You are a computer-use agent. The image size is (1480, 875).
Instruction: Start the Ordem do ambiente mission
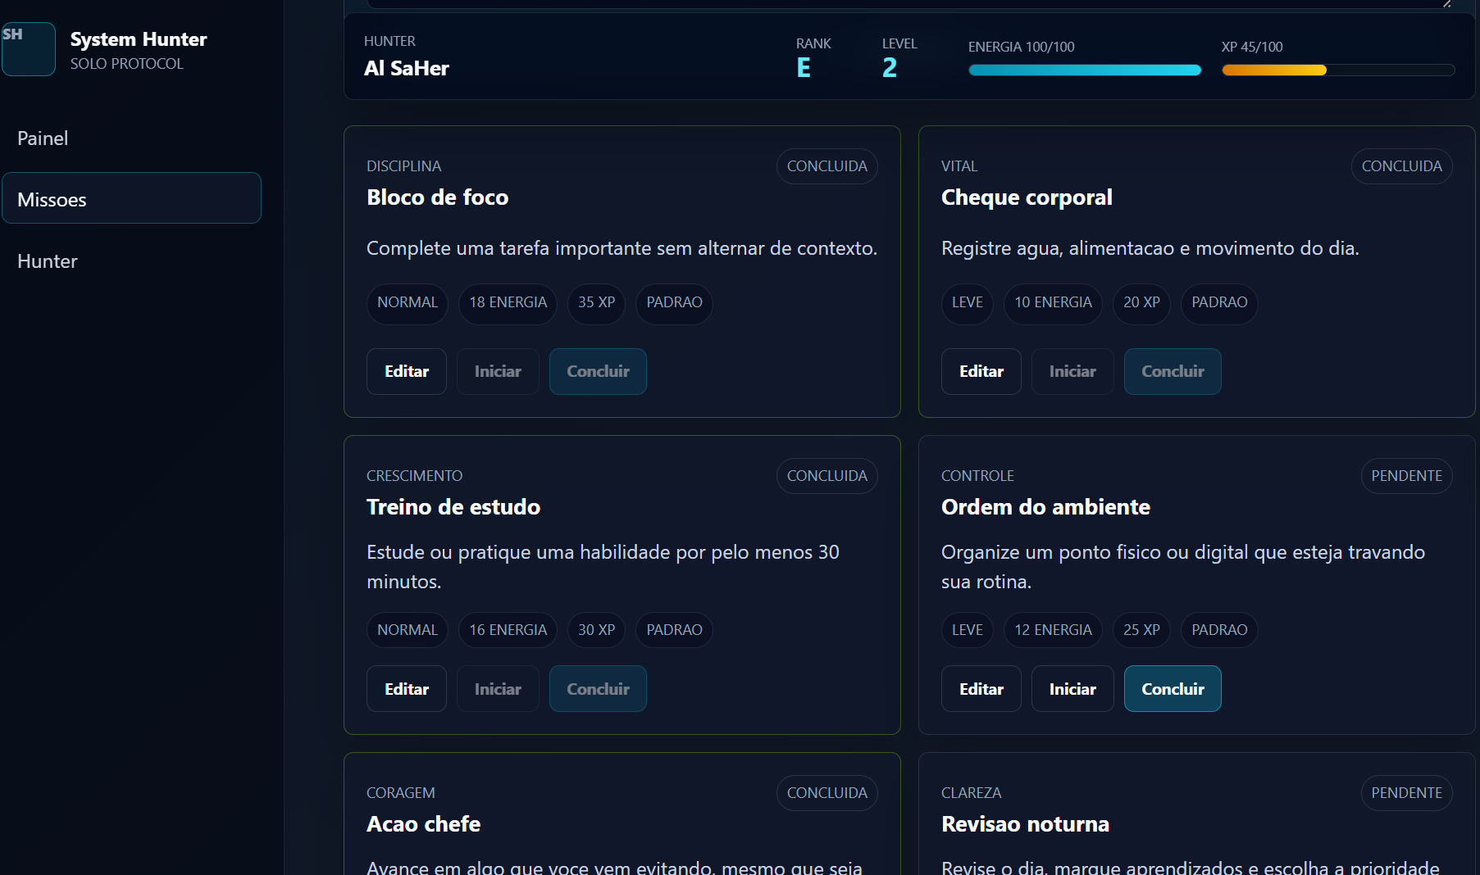pos(1072,689)
